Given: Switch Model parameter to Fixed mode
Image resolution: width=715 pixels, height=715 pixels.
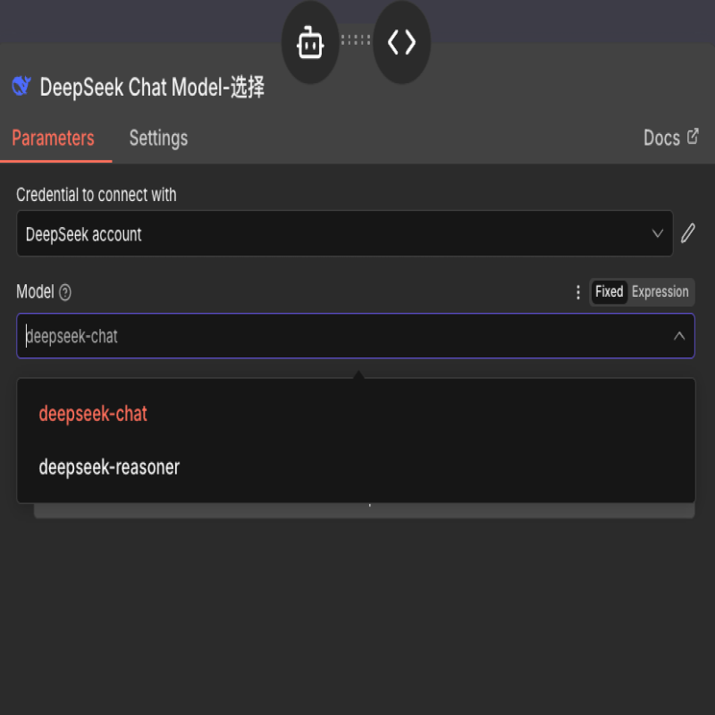Looking at the screenshot, I should (609, 292).
